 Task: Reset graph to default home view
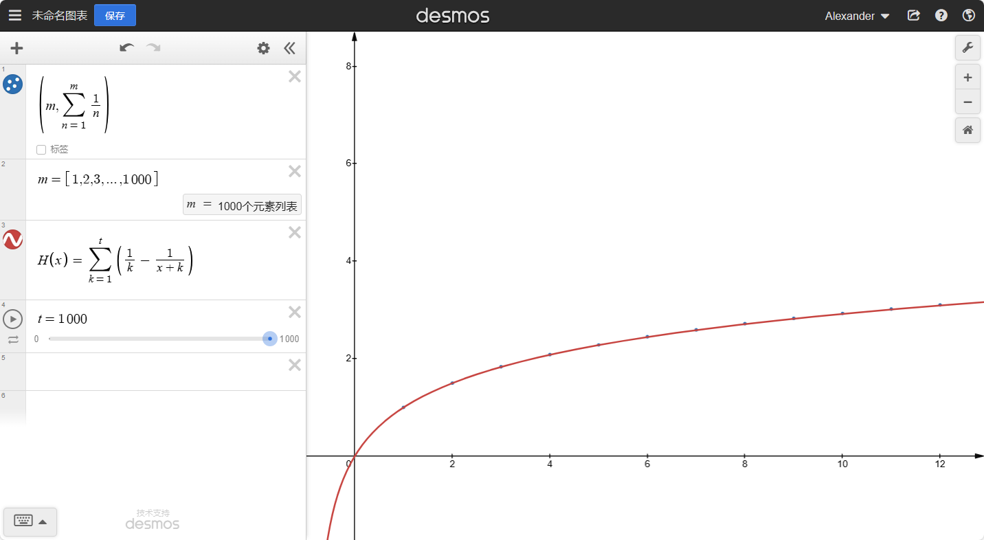tap(968, 130)
